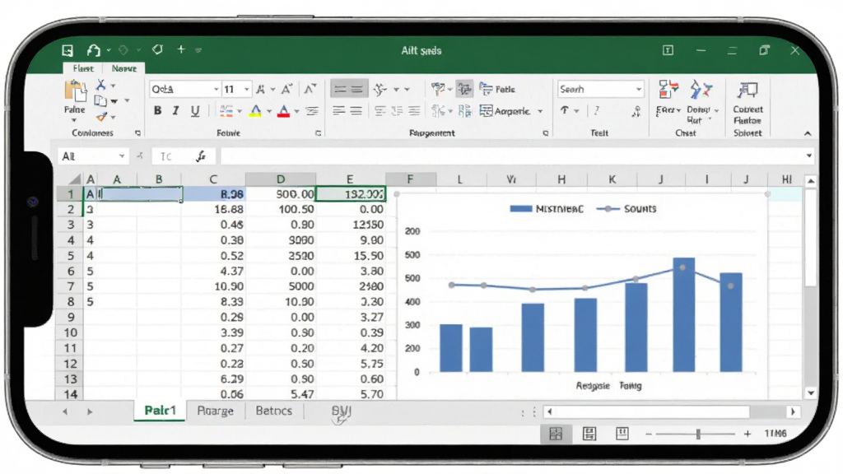Select the BVI sheet tab
The height and width of the screenshot is (474, 843).
341,411
